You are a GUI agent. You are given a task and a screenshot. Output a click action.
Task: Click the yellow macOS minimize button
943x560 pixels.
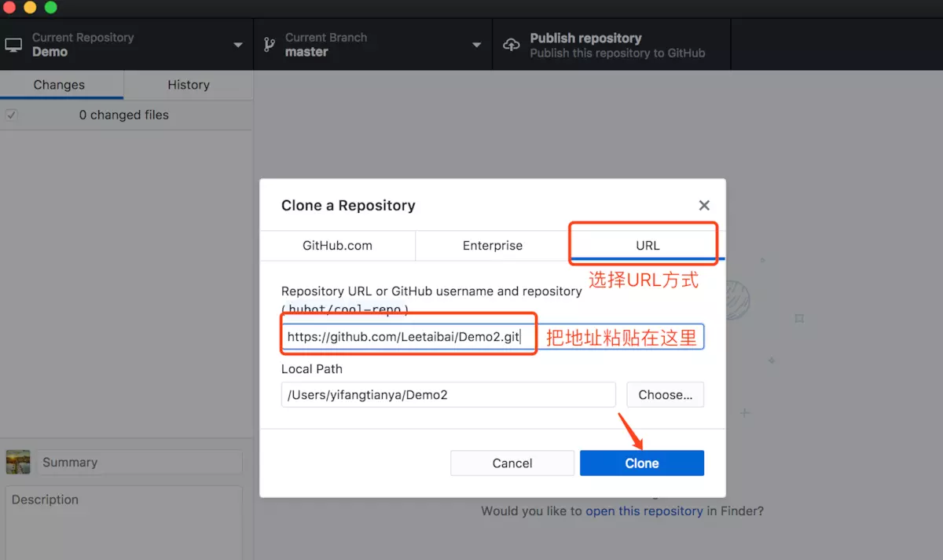point(31,8)
